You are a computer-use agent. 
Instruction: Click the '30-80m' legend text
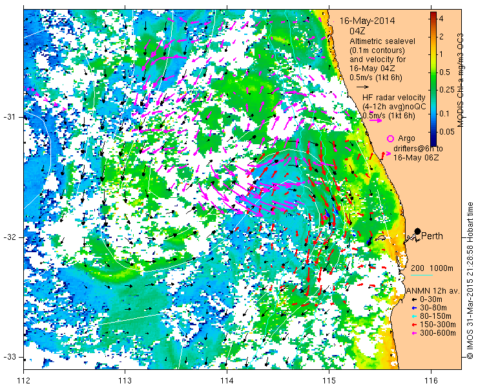pyautogui.click(x=433, y=308)
